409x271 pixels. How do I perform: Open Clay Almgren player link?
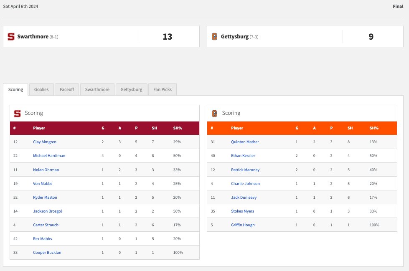pyautogui.click(x=45, y=142)
